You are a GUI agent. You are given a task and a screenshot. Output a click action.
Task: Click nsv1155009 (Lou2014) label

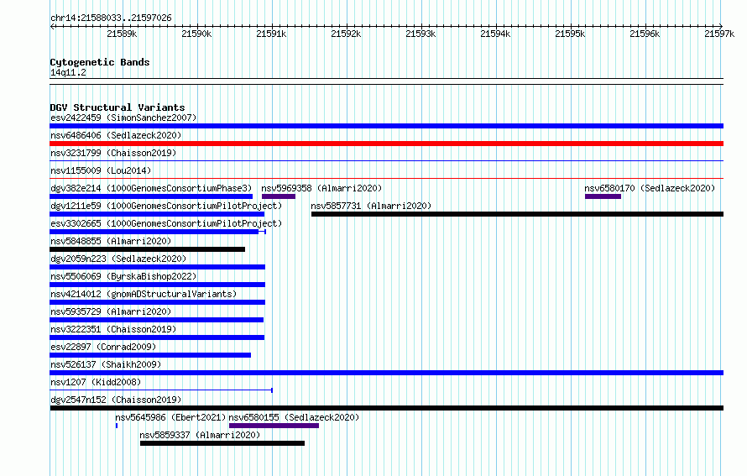101,170
